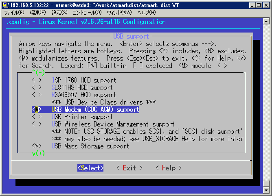Image resolution: width=272 pixels, height=196 pixels.
Task: Toggle USB Wireless Device Management state brackets
Action: click(x=37, y=124)
